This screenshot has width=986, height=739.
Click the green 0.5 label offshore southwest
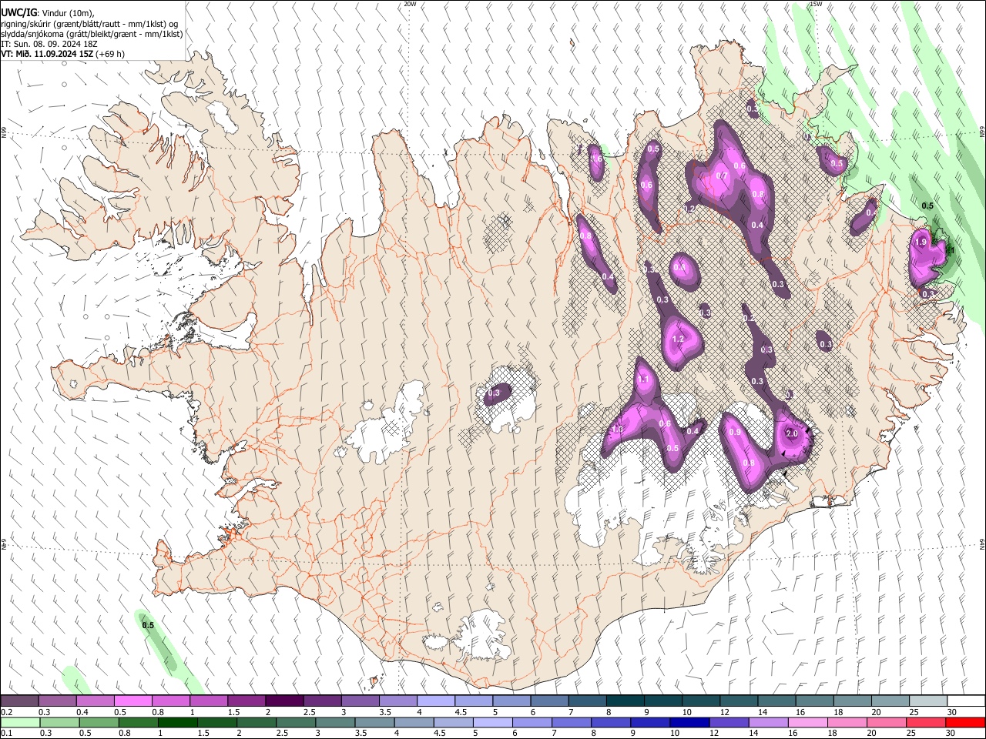point(148,625)
